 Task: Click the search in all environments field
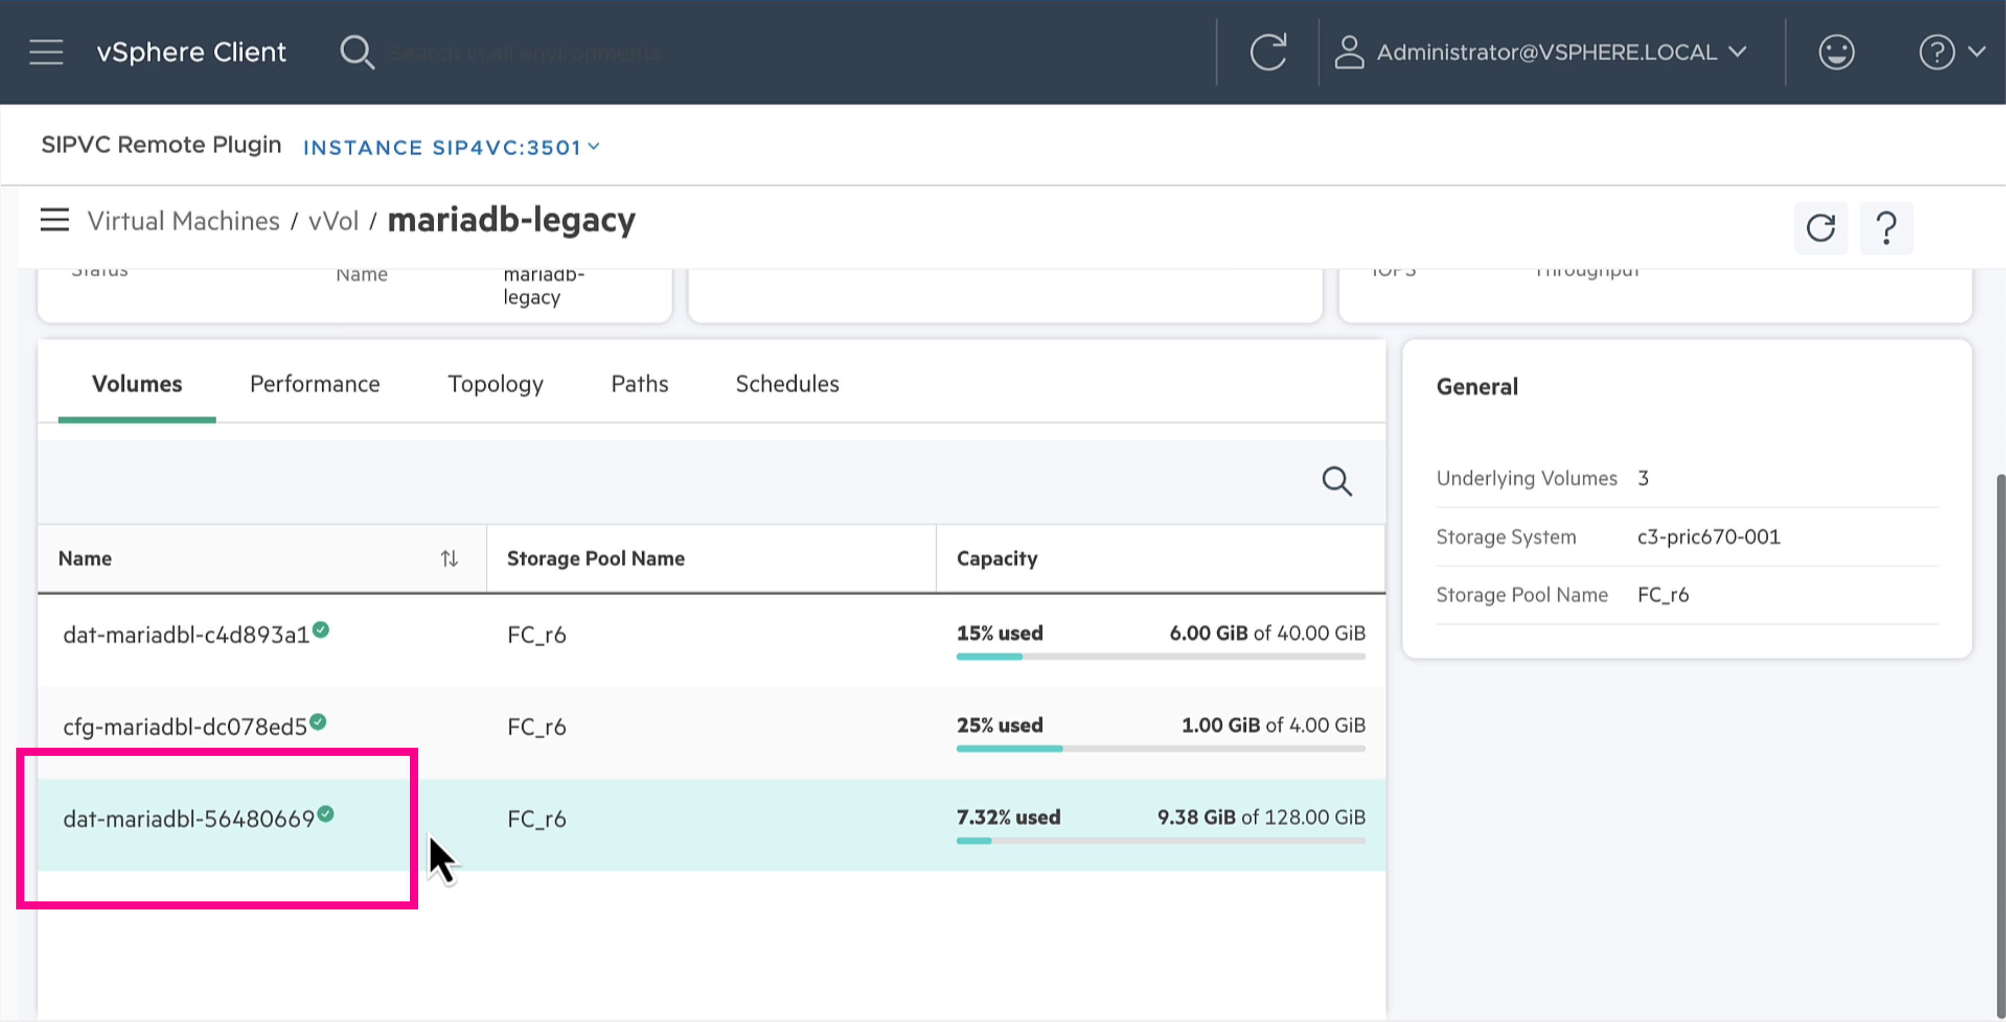coord(525,53)
